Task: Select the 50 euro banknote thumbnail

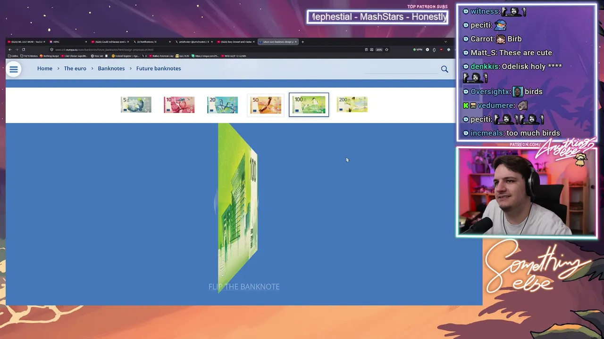Action: tap(266, 105)
